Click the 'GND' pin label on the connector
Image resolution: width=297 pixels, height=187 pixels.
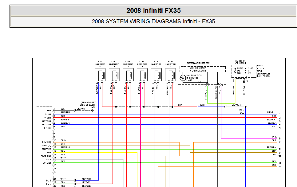click(x=49, y=111)
